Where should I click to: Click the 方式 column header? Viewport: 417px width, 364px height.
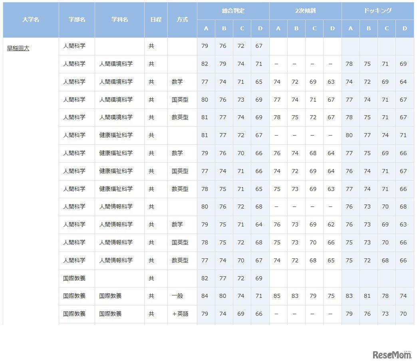point(182,20)
